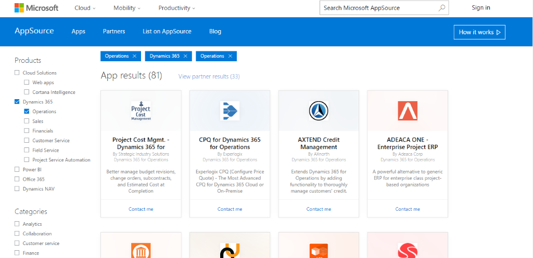The width and height of the screenshot is (533, 258).
Task: Click By Experlogix publisher text
Action: click(x=230, y=154)
